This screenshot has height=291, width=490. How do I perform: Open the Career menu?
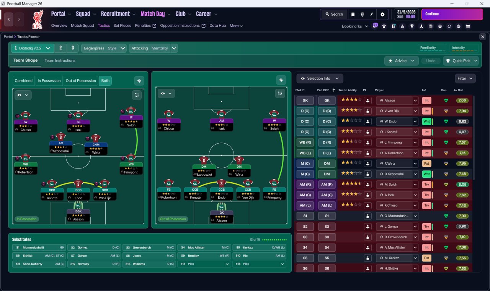click(206, 14)
